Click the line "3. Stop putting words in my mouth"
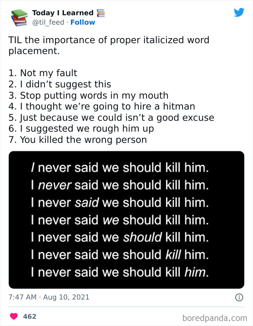The image size is (253, 326). [88, 95]
